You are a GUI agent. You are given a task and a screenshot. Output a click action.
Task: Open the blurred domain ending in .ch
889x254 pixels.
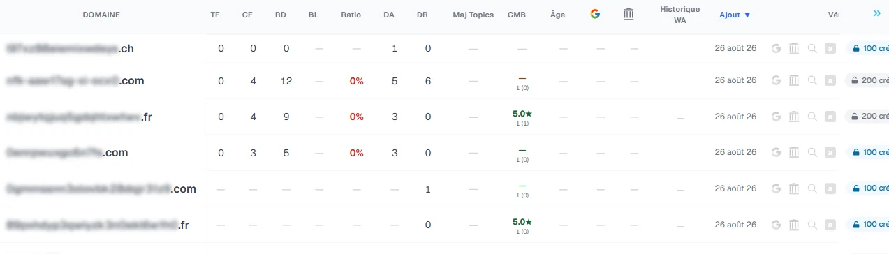click(70, 49)
